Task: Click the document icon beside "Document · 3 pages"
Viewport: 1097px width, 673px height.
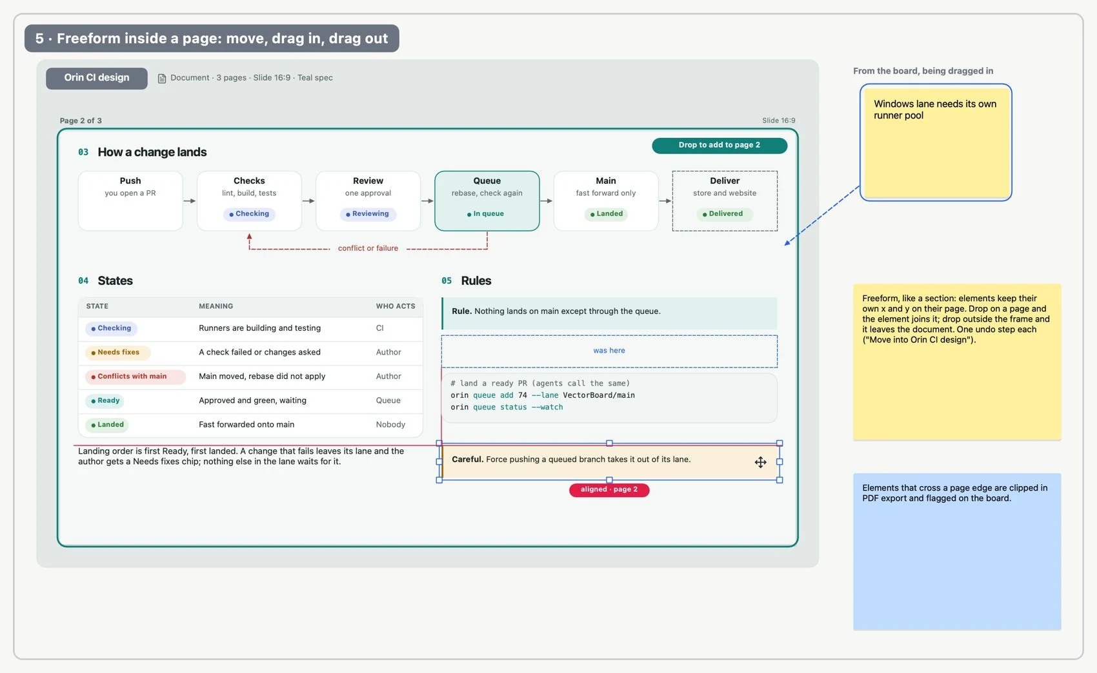Action: (162, 78)
